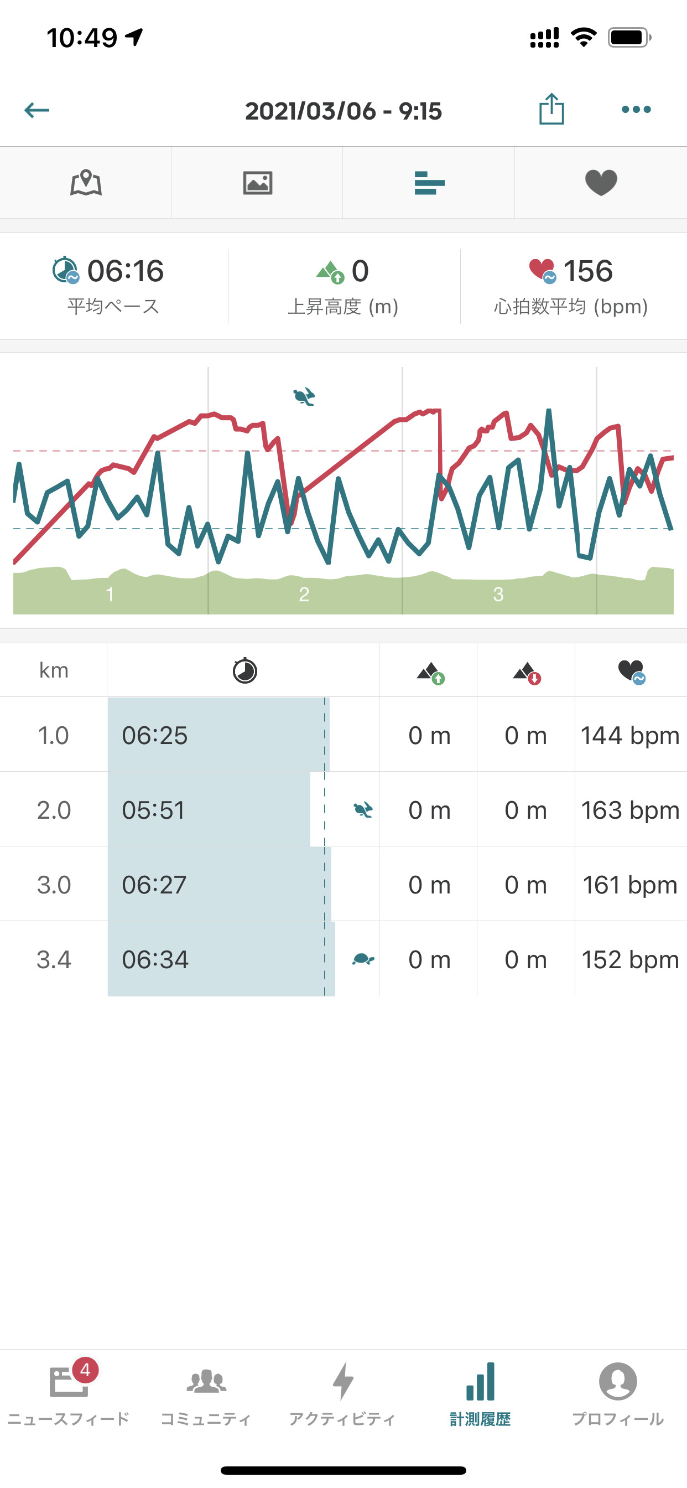Tap the elevation ascent column header icon
The height and width of the screenshot is (1488, 687).
click(430, 673)
